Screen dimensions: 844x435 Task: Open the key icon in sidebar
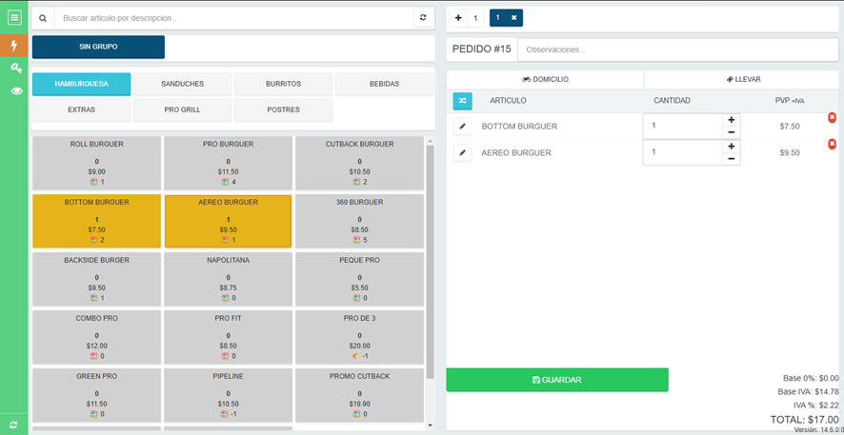pyautogui.click(x=16, y=69)
